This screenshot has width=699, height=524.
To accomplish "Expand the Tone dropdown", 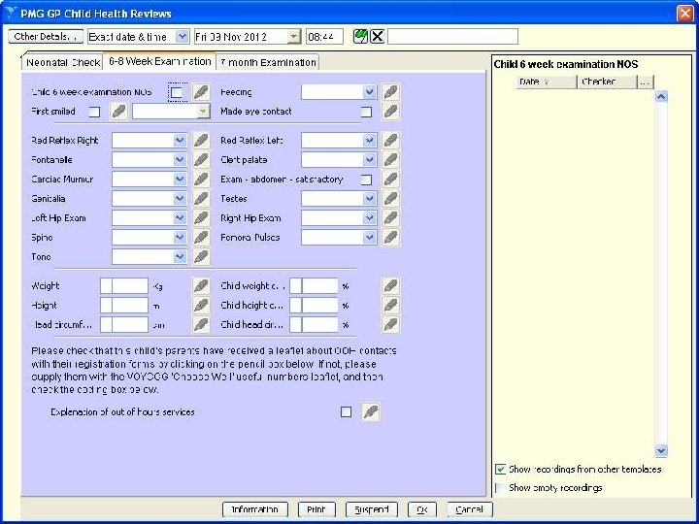I will click(180, 256).
